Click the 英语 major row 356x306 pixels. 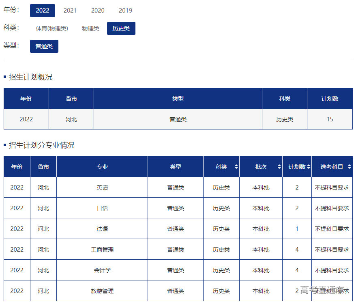[102, 187]
